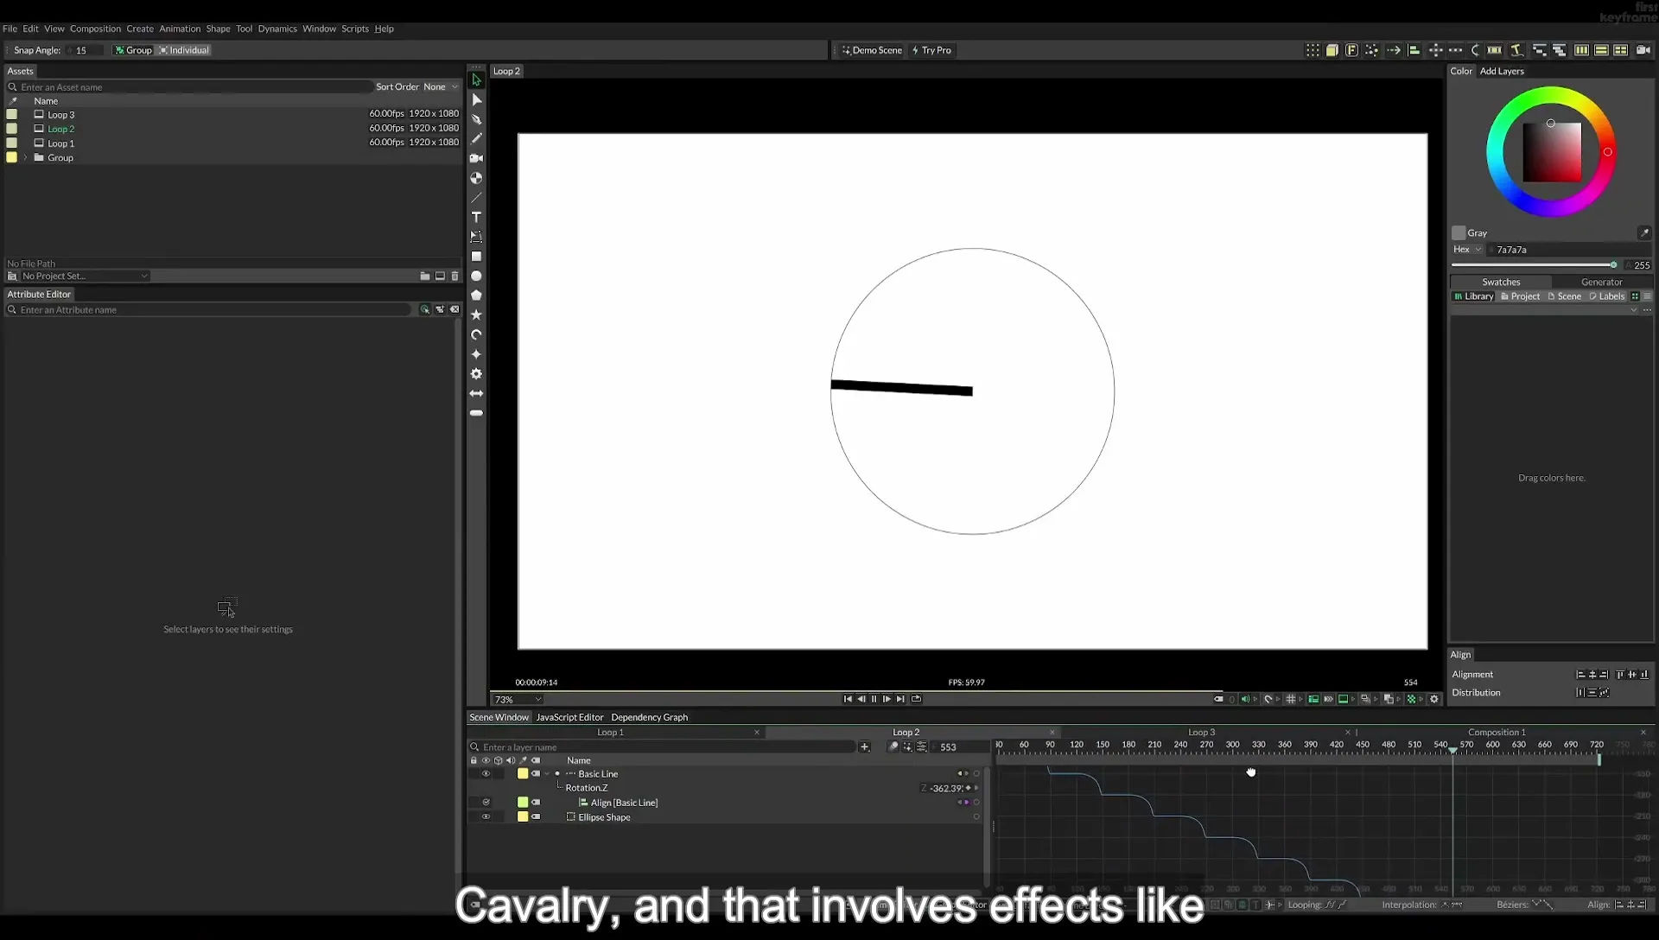Image resolution: width=1659 pixels, height=940 pixels.
Task: Enable Individual snapping mode
Action: point(184,50)
